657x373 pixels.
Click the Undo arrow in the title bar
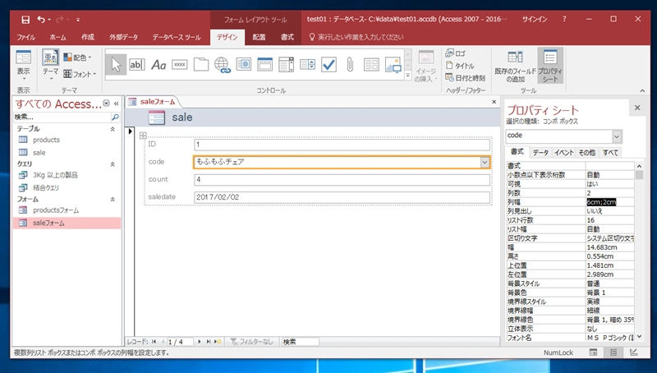[x=41, y=19]
